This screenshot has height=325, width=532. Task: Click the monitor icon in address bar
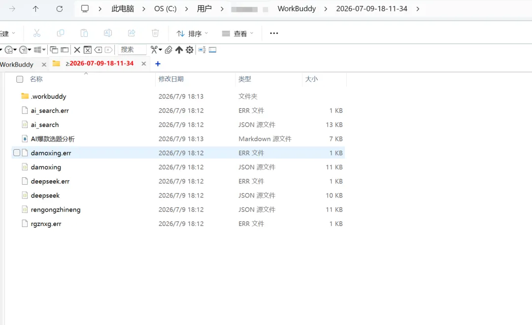pos(85,9)
